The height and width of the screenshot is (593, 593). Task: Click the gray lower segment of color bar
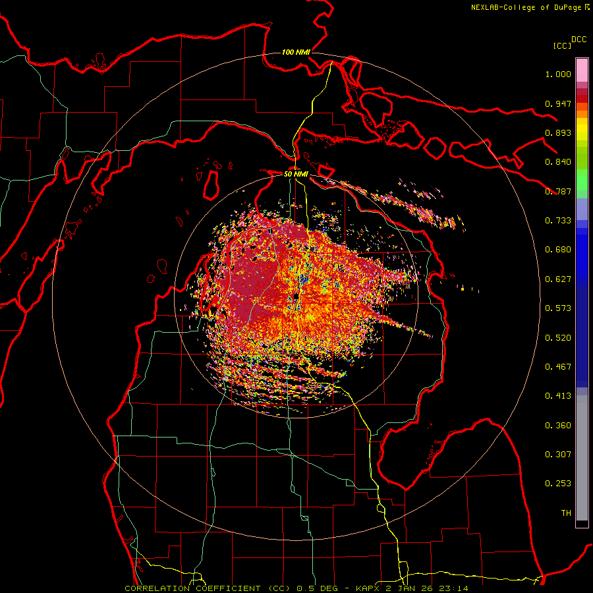(582, 458)
